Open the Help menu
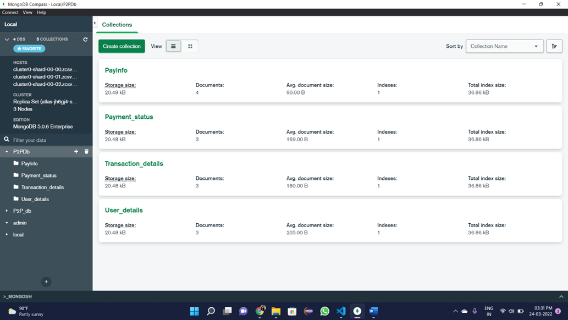This screenshot has height=320, width=568. click(x=41, y=12)
